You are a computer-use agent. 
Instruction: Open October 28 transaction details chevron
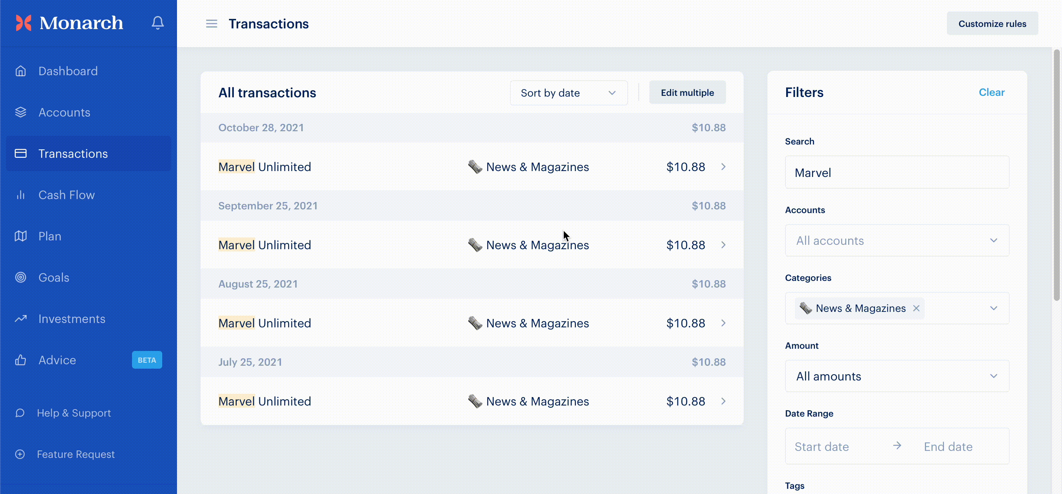click(723, 167)
